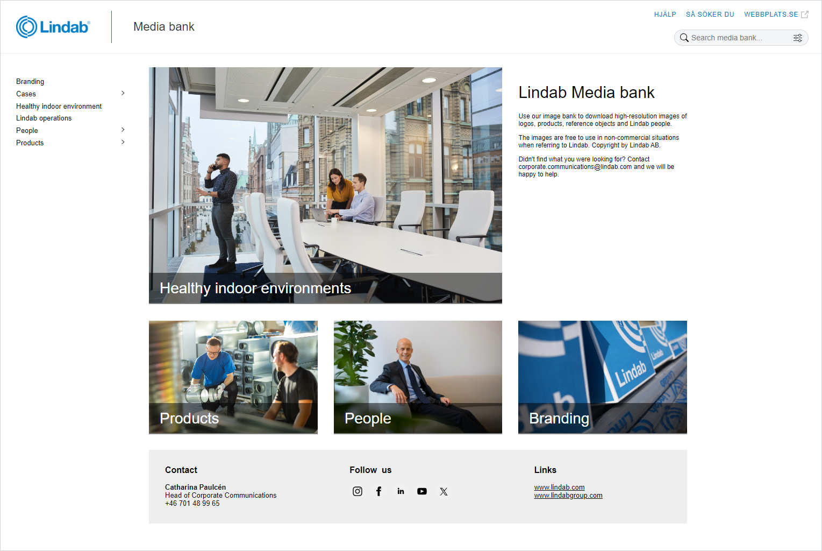Open the Facebook social icon

pyautogui.click(x=379, y=491)
